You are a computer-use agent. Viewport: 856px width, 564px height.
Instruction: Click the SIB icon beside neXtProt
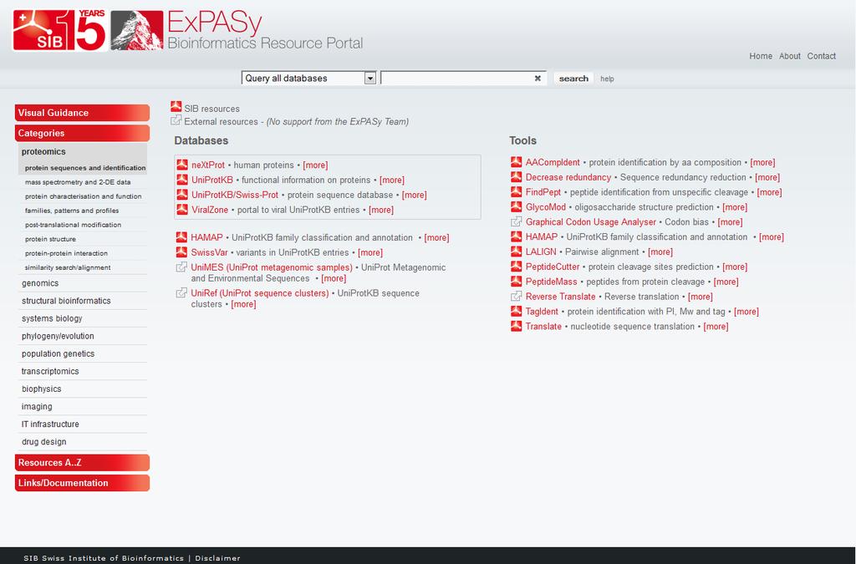182,165
